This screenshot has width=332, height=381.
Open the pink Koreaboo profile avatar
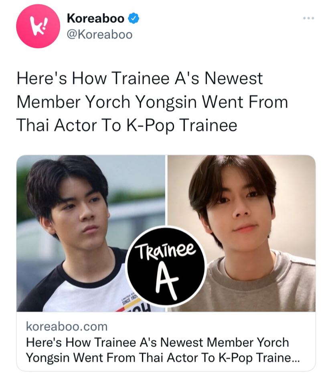pos(38,26)
